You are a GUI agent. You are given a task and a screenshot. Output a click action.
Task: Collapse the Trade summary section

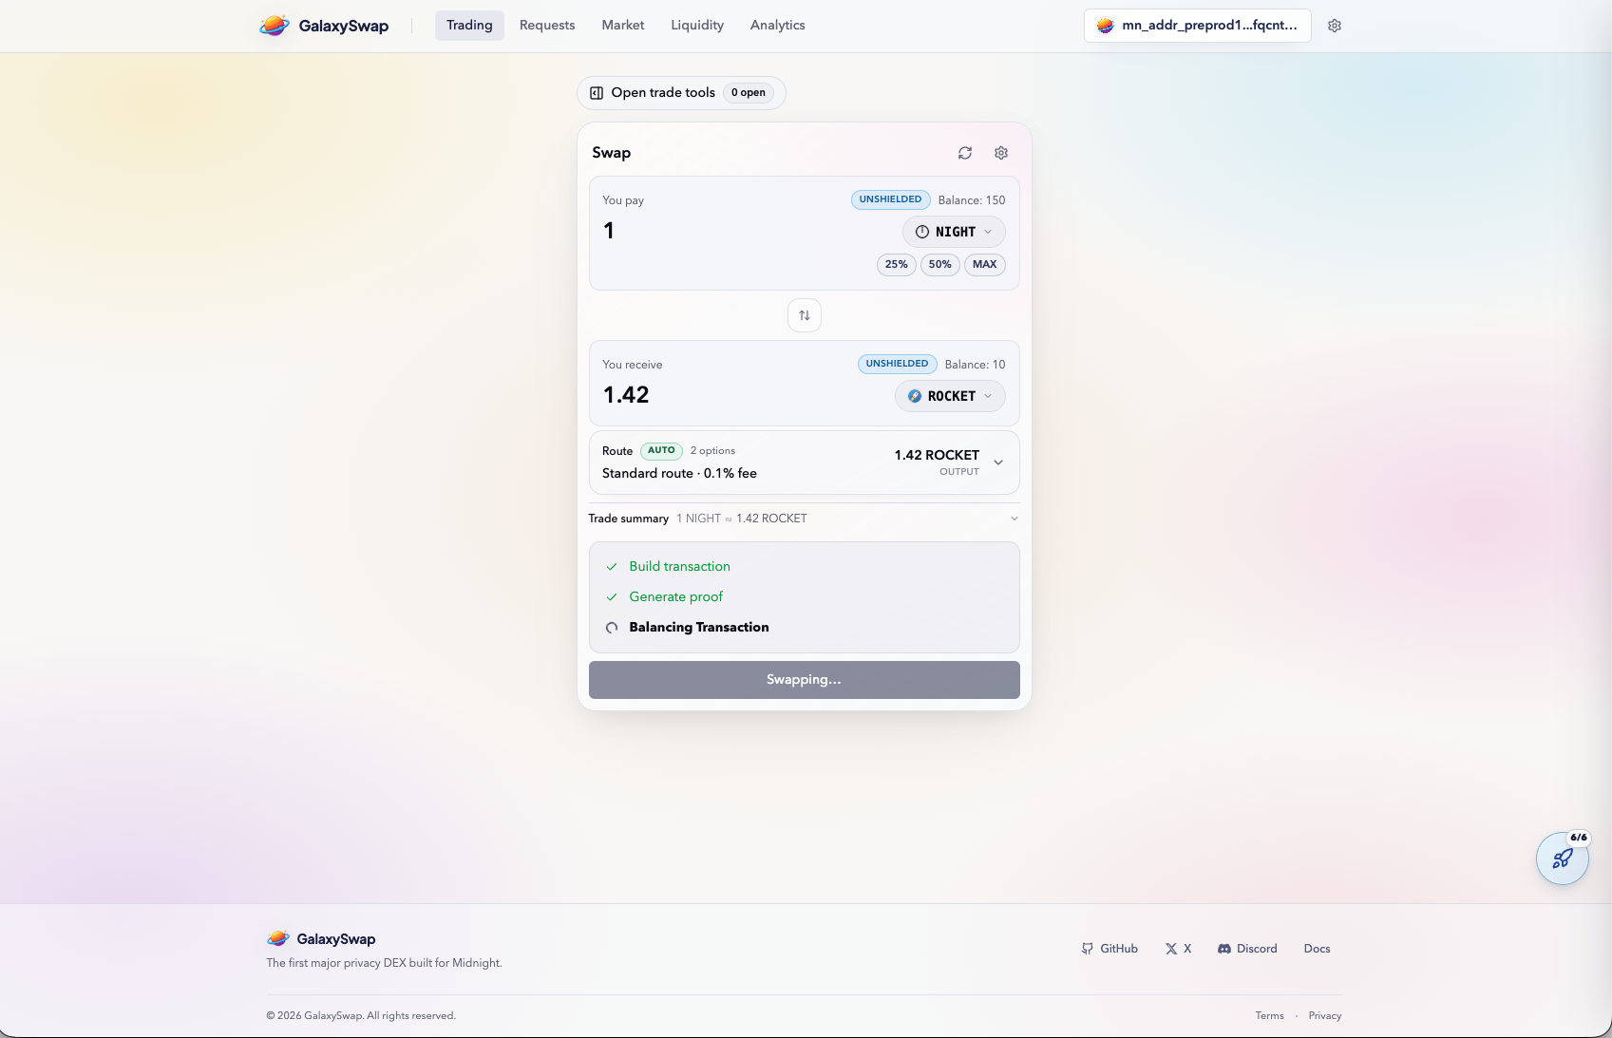[x=1013, y=518]
